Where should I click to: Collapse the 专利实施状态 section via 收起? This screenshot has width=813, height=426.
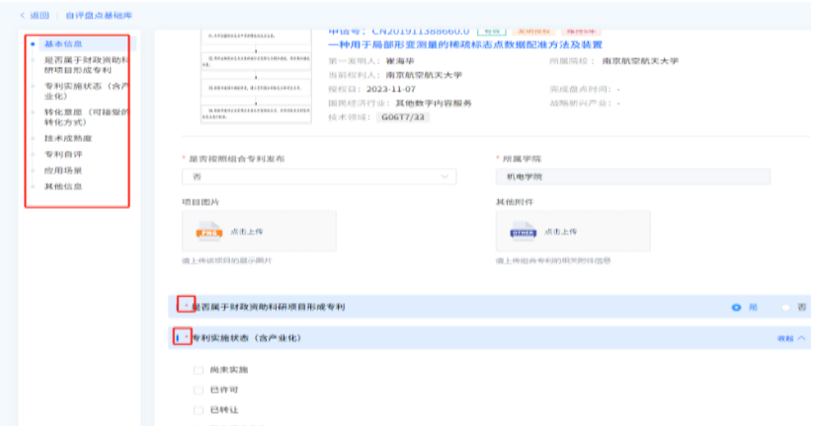[x=790, y=338]
